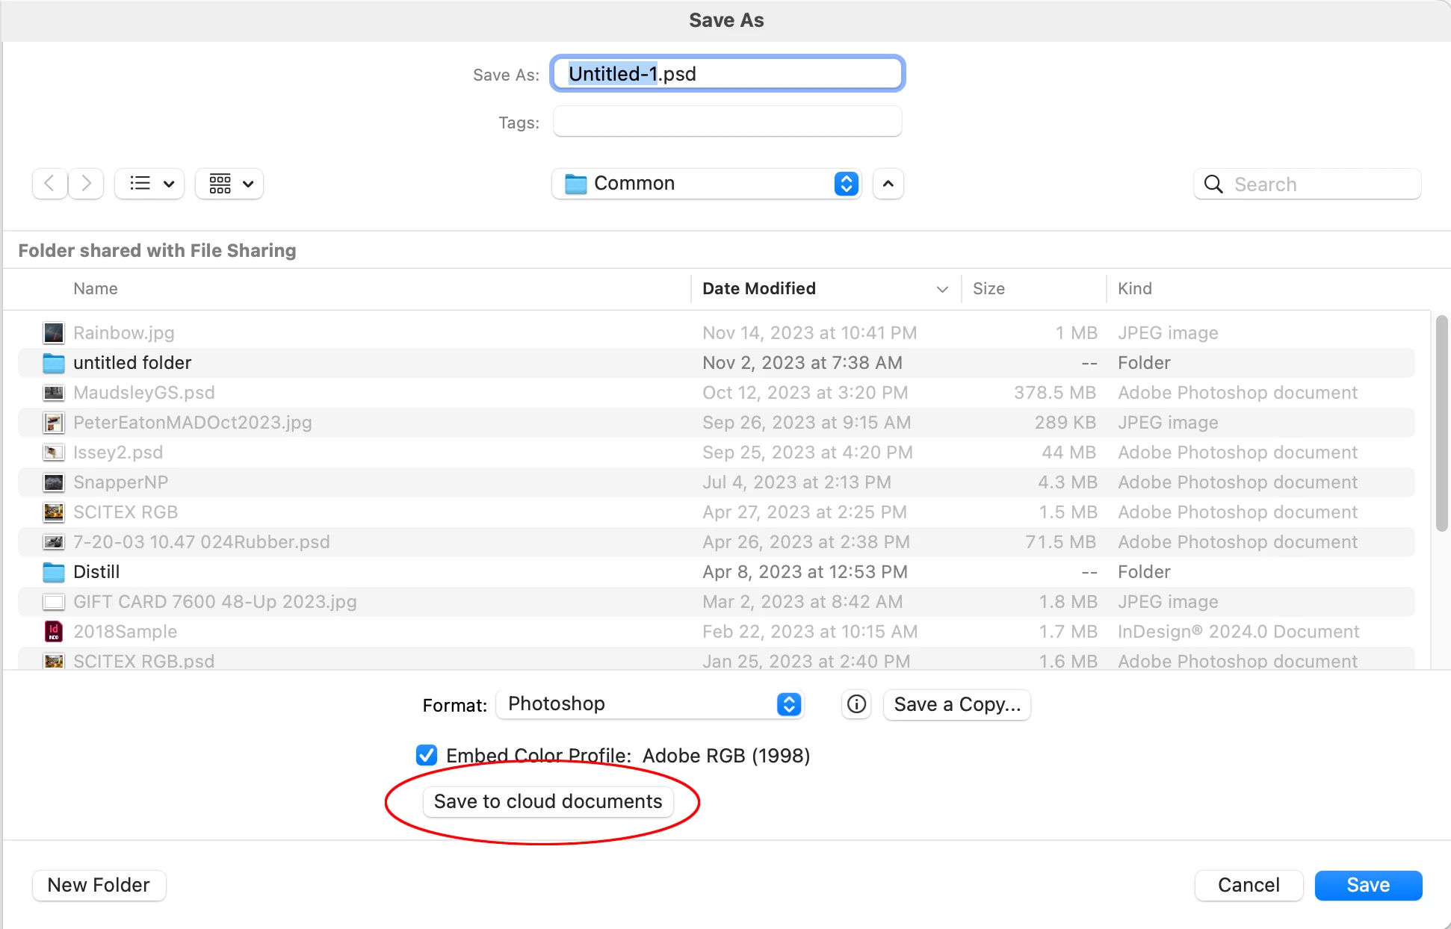Open the Common folder location popup
Image resolution: width=1451 pixels, height=929 pixels.
coord(706,184)
